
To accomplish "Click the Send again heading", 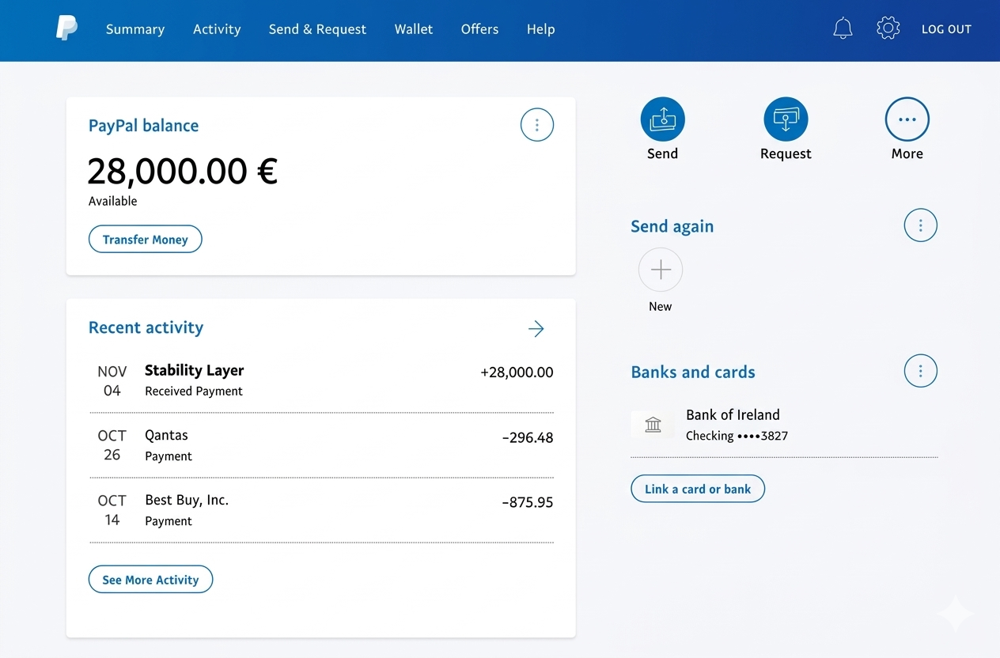I will (672, 226).
